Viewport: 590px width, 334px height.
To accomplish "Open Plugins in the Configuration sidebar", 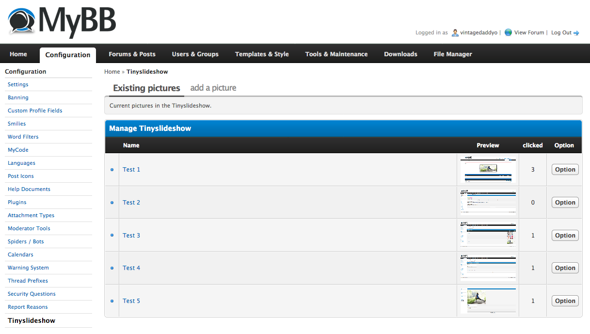I will (17, 202).
